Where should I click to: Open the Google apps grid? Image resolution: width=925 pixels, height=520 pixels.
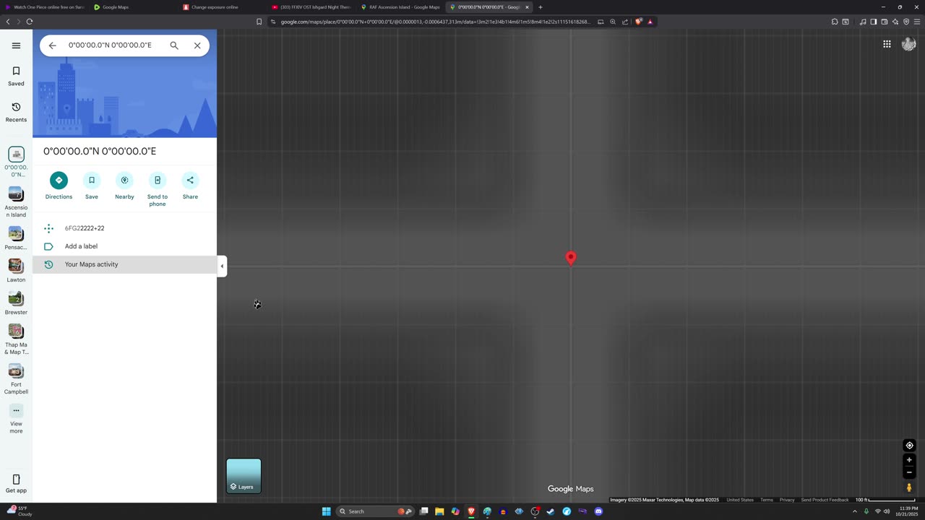coord(887,44)
